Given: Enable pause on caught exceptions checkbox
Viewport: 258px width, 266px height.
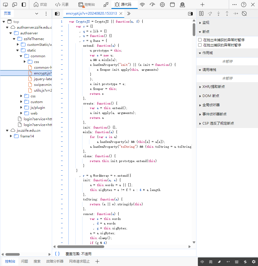Looking at the screenshot, I should pos(200,45).
